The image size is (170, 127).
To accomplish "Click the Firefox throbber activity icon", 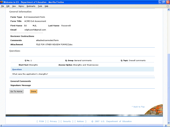I will pyautogui.click(x=168, y=6).
